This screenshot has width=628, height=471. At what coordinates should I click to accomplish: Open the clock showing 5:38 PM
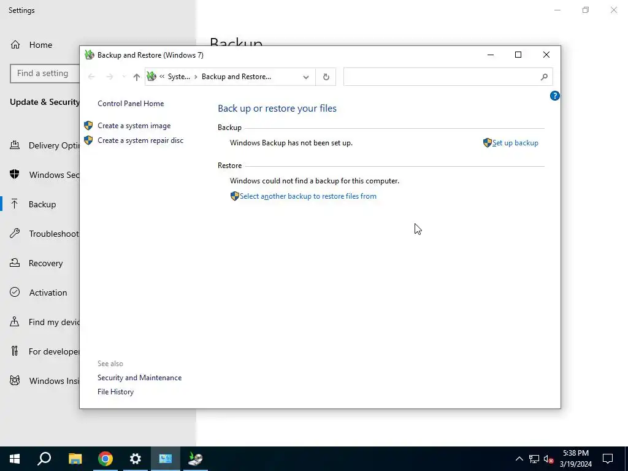[575, 459]
